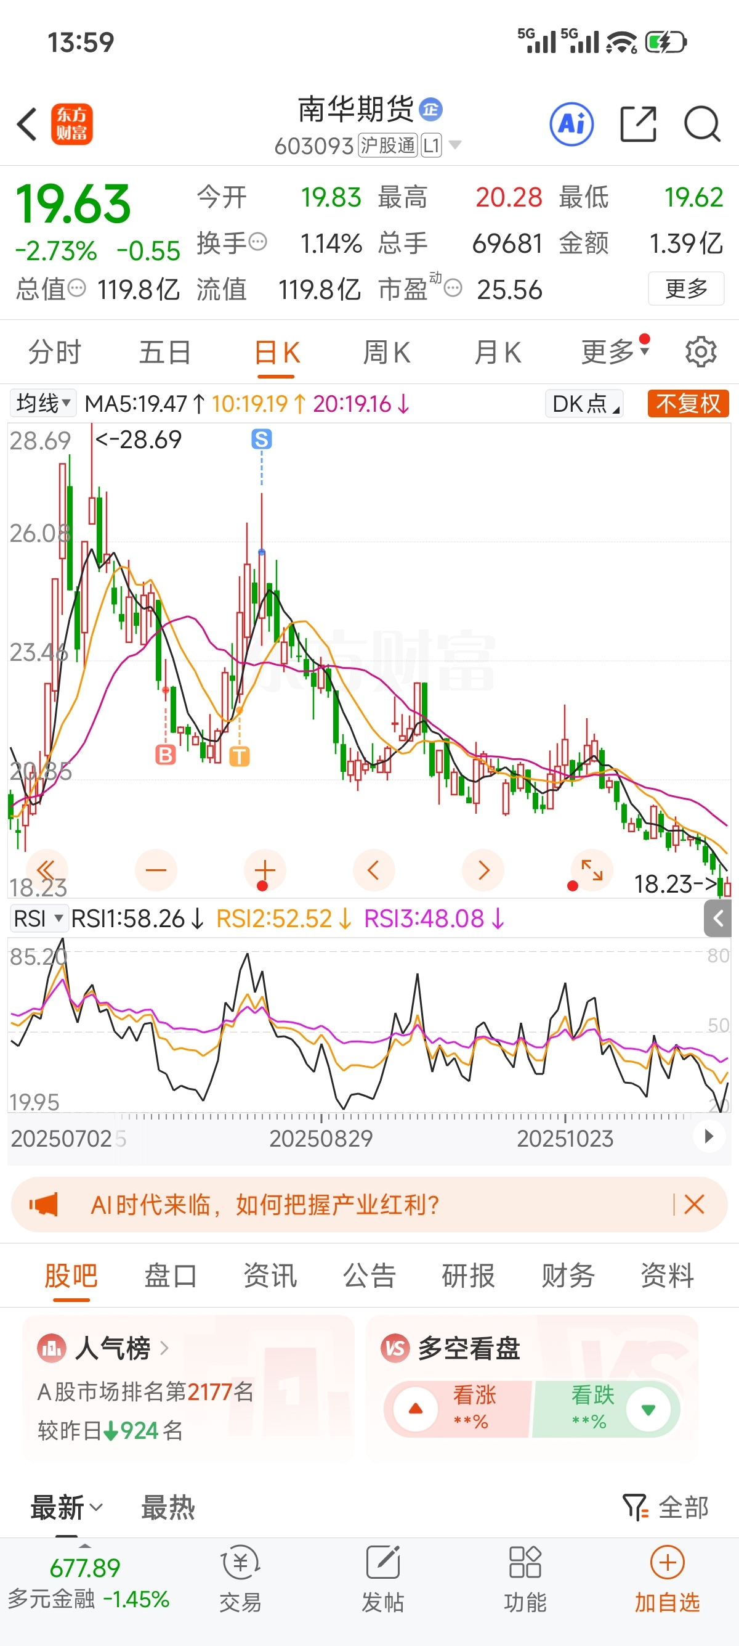
Task: Open the 财务 section tab
Action: (x=568, y=1275)
